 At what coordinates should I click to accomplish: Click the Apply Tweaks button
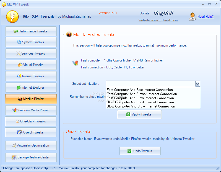click(139, 114)
